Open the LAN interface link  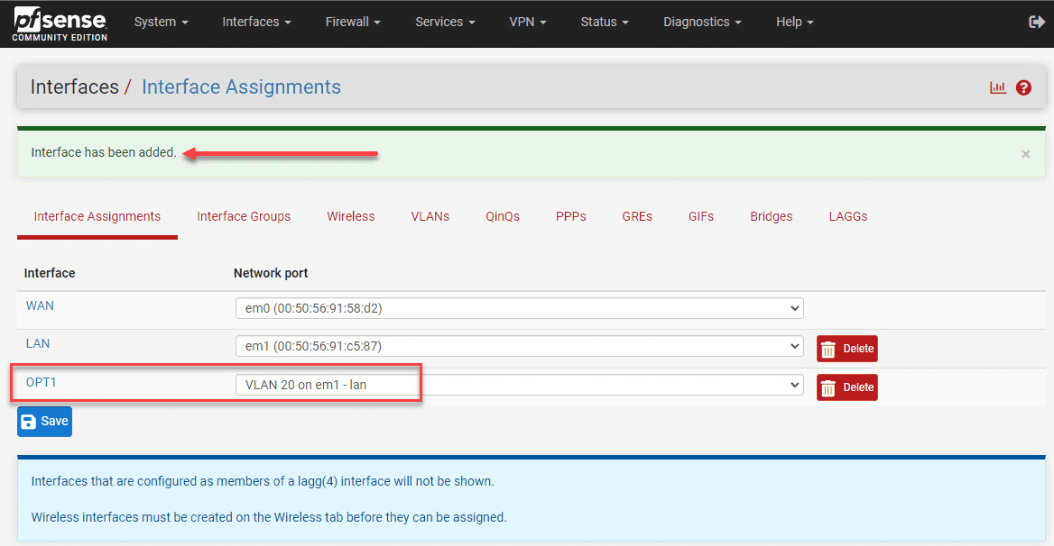38,344
